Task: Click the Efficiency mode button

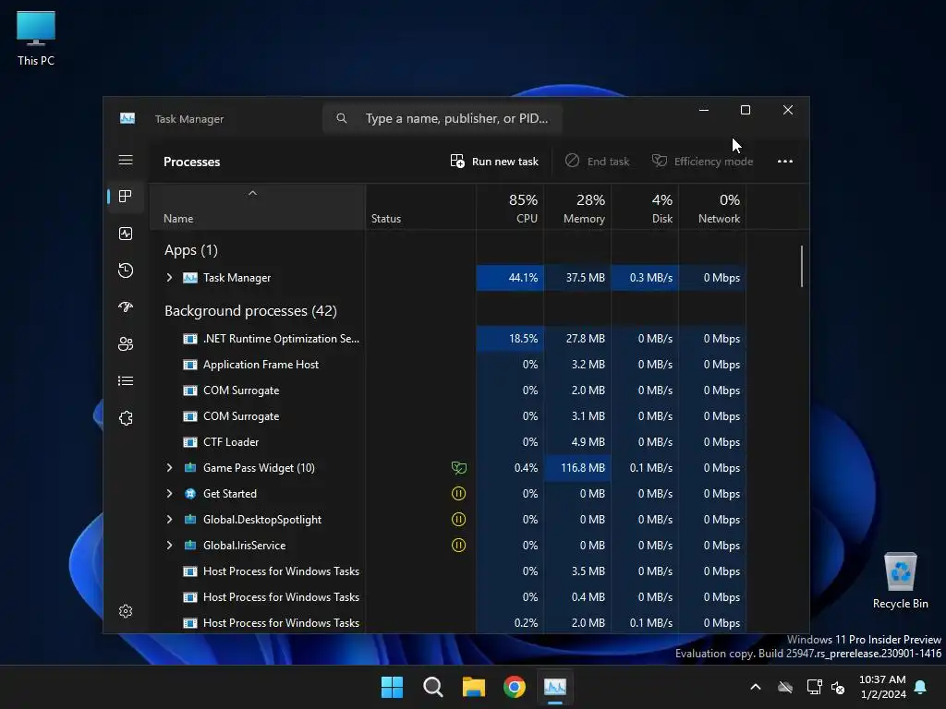Action: (x=703, y=161)
